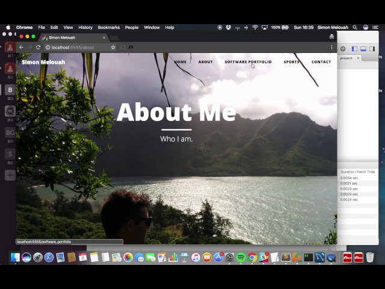View site information icon beside localhost URL
This screenshot has height=289, width=385.
point(48,48)
